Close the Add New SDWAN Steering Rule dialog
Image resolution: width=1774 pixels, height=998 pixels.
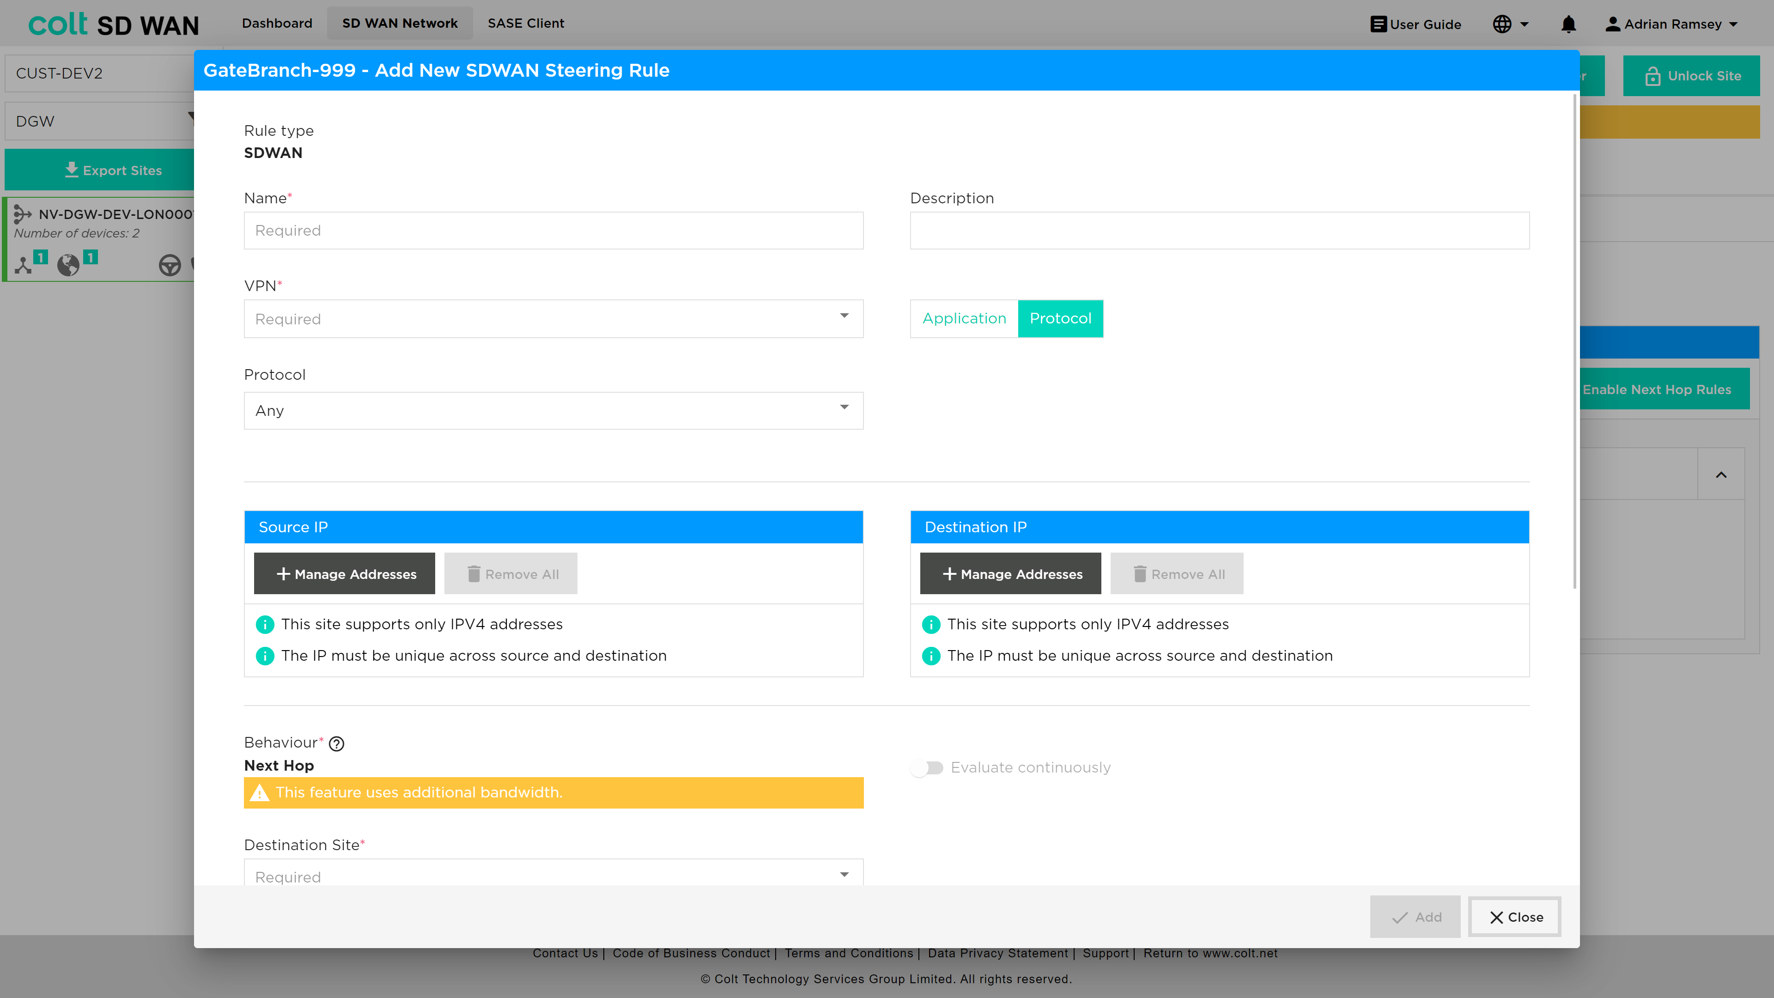[1515, 918]
